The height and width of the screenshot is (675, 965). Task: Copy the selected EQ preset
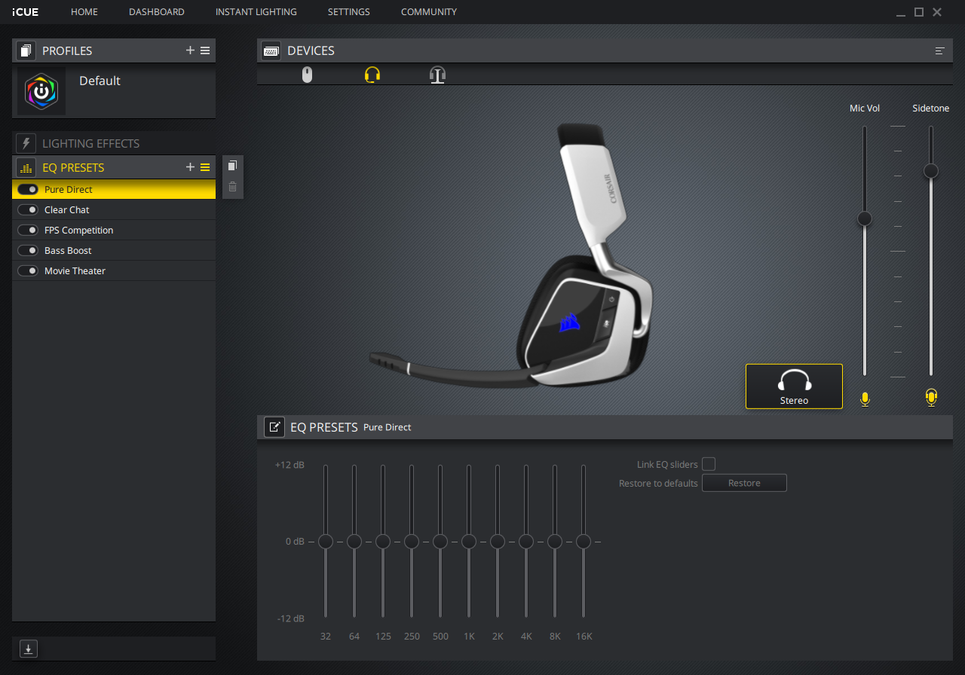pos(232,166)
